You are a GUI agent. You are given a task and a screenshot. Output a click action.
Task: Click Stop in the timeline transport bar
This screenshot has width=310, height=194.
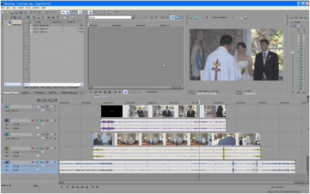[87, 187]
